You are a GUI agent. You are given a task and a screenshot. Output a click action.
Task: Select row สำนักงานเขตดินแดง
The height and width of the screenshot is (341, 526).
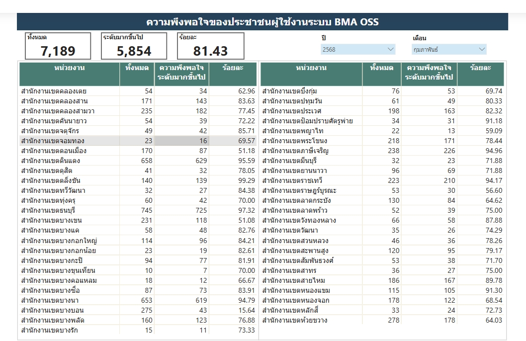click(138, 161)
